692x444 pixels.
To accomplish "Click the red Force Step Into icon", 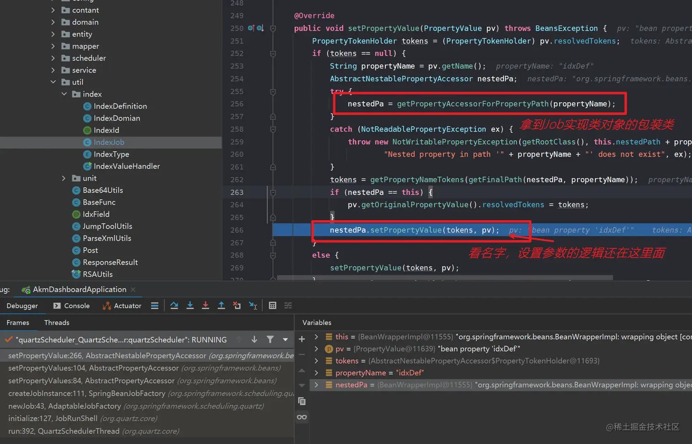I will pos(205,306).
